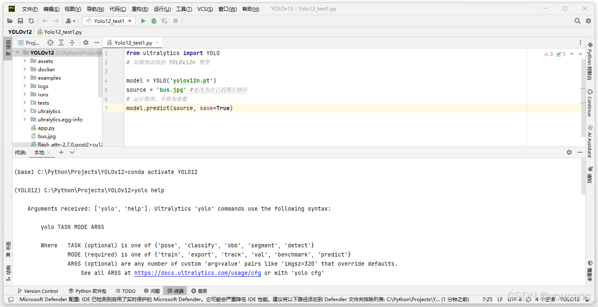The width and height of the screenshot is (598, 307).
Task: Run Yolo12_test1 with the green play icon
Action: coord(143,21)
